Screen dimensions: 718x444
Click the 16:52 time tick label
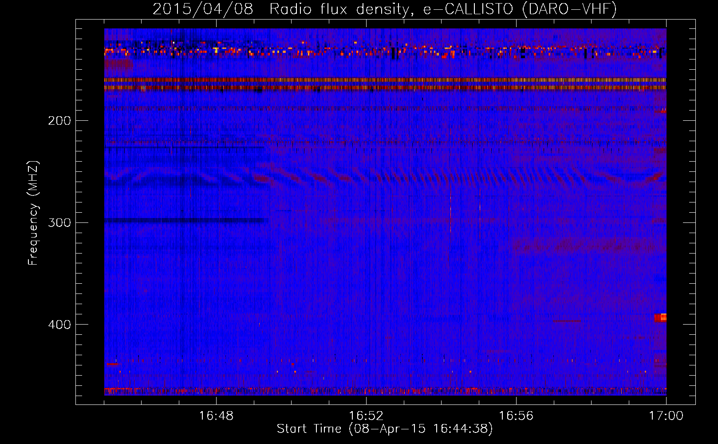[366, 416]
